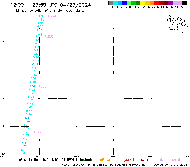This screenshot has height=167, width=190.
Task: Click the wave height reading 5.79
Action: point(30,100)
